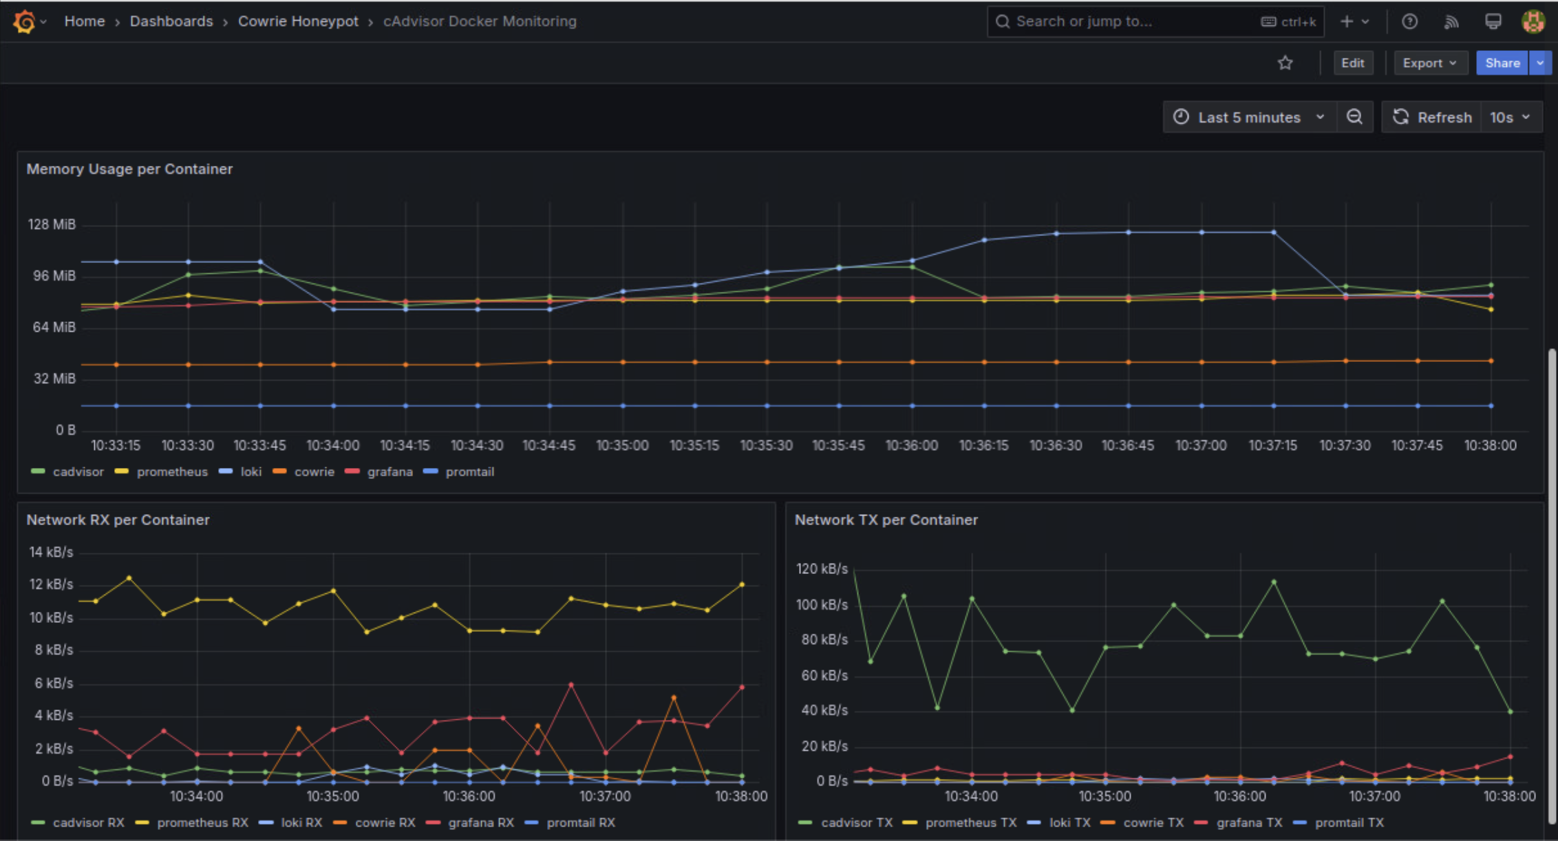Zoom out the time range
This screenshot has height=841, width=1558.
click(x=1354, y=117)
